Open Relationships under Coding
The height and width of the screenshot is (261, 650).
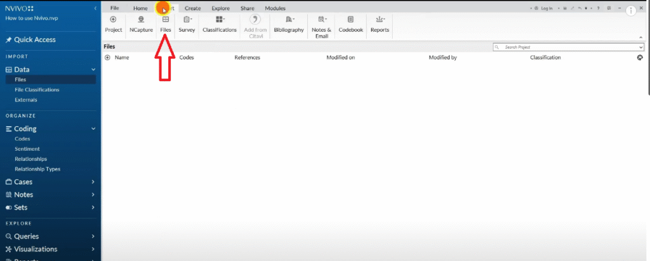point(30,159)
